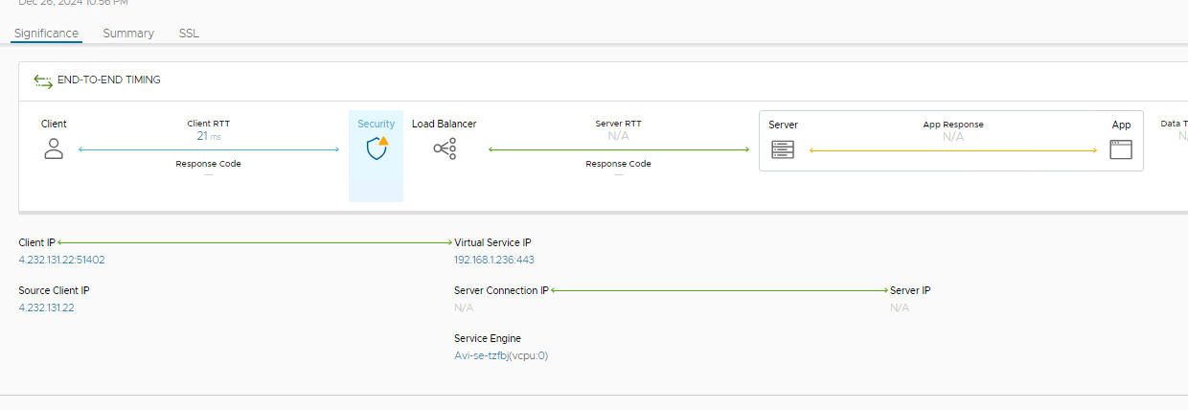1188x410 pixels.
Task: Select the Server rack icon
Action: point(784,149)
